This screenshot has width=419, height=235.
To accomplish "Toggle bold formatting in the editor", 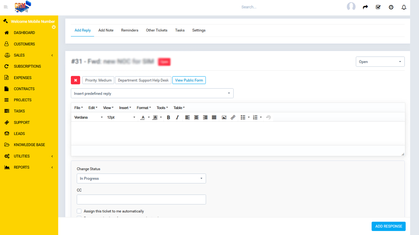I will tap(168, 117).
